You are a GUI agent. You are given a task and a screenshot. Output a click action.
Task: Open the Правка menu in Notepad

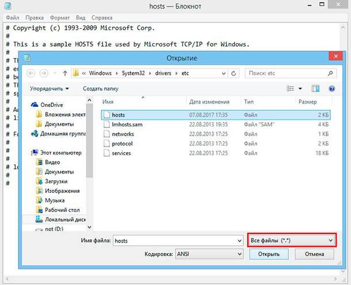(x=35, y=18)
